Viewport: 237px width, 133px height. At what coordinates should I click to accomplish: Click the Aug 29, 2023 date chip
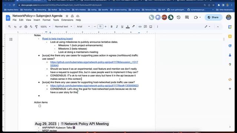coord(46,124)
